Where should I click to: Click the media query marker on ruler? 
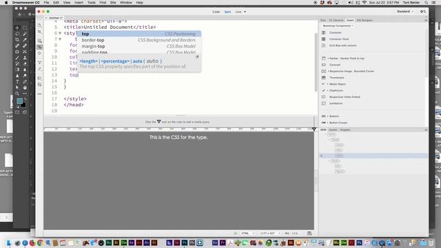314,129
